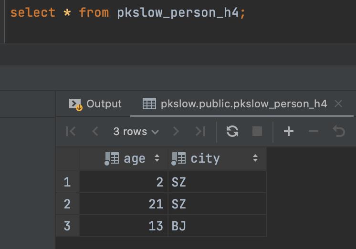The height and width of the screenshot is (249, 356).
Task: Go to the previous page arrow
Action: (x=95, y=132)
